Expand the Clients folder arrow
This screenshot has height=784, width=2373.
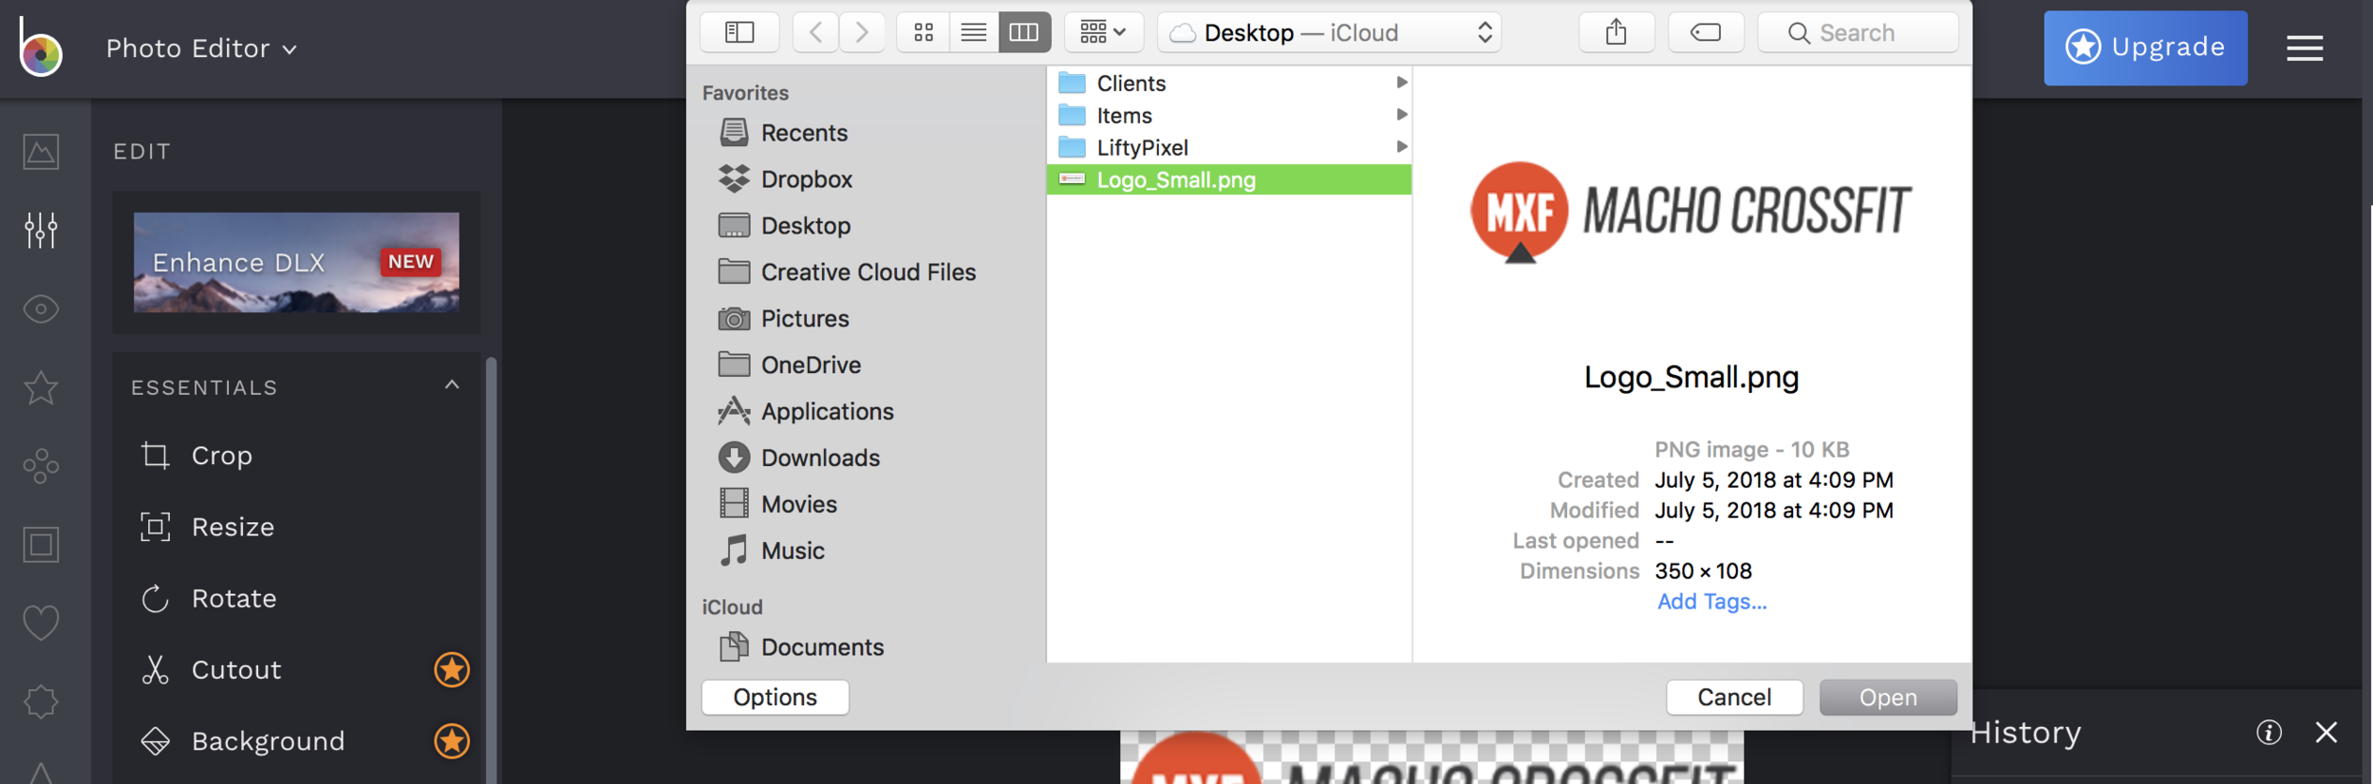tap(1401, 83)
